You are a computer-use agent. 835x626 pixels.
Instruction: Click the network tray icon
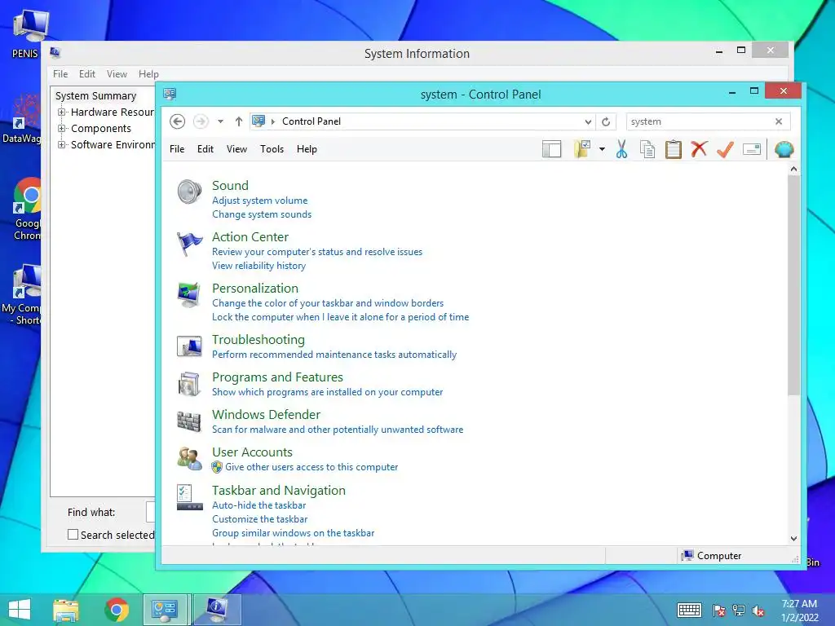739,611
